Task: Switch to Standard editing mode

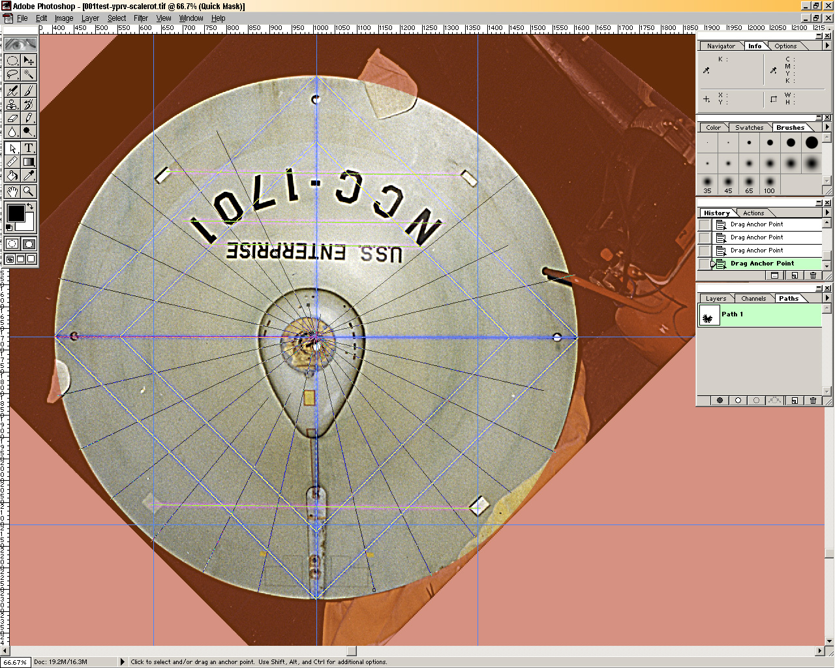Action: pyautogui.click(x=12, y=244)
